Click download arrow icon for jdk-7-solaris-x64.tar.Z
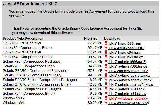The image size is (161, 107). tap(106, 89)
